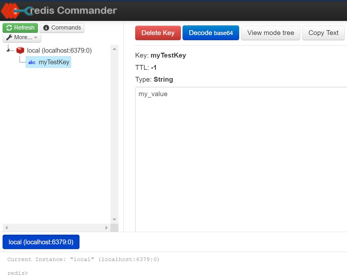This screenshot has width=347, height=279.
Task: Click the tree panel scroll-down arrow
Action: [x=114, y=220]
